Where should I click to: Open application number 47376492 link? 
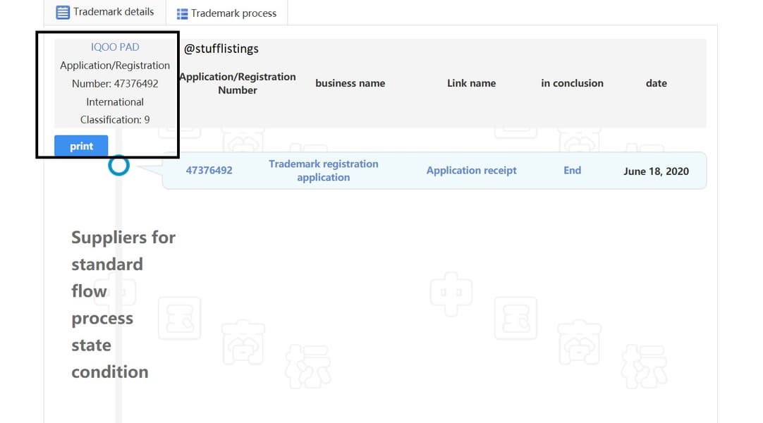(209, 171)
